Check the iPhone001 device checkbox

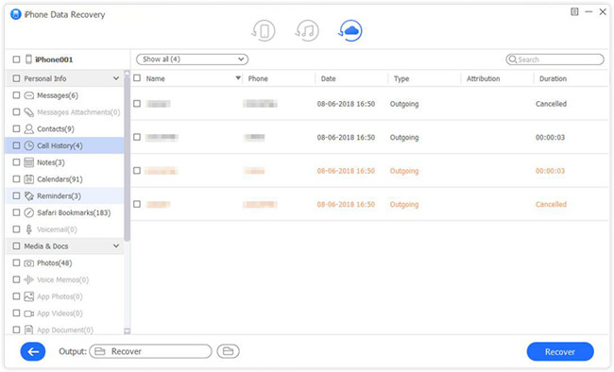coord(16,59)
